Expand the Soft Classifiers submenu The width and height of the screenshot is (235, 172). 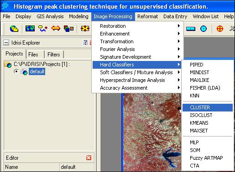click(x=137, y=72)
